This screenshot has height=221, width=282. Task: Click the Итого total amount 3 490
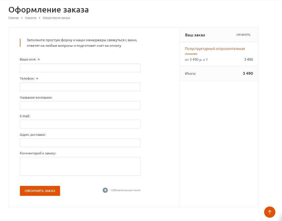click(248, 73)
